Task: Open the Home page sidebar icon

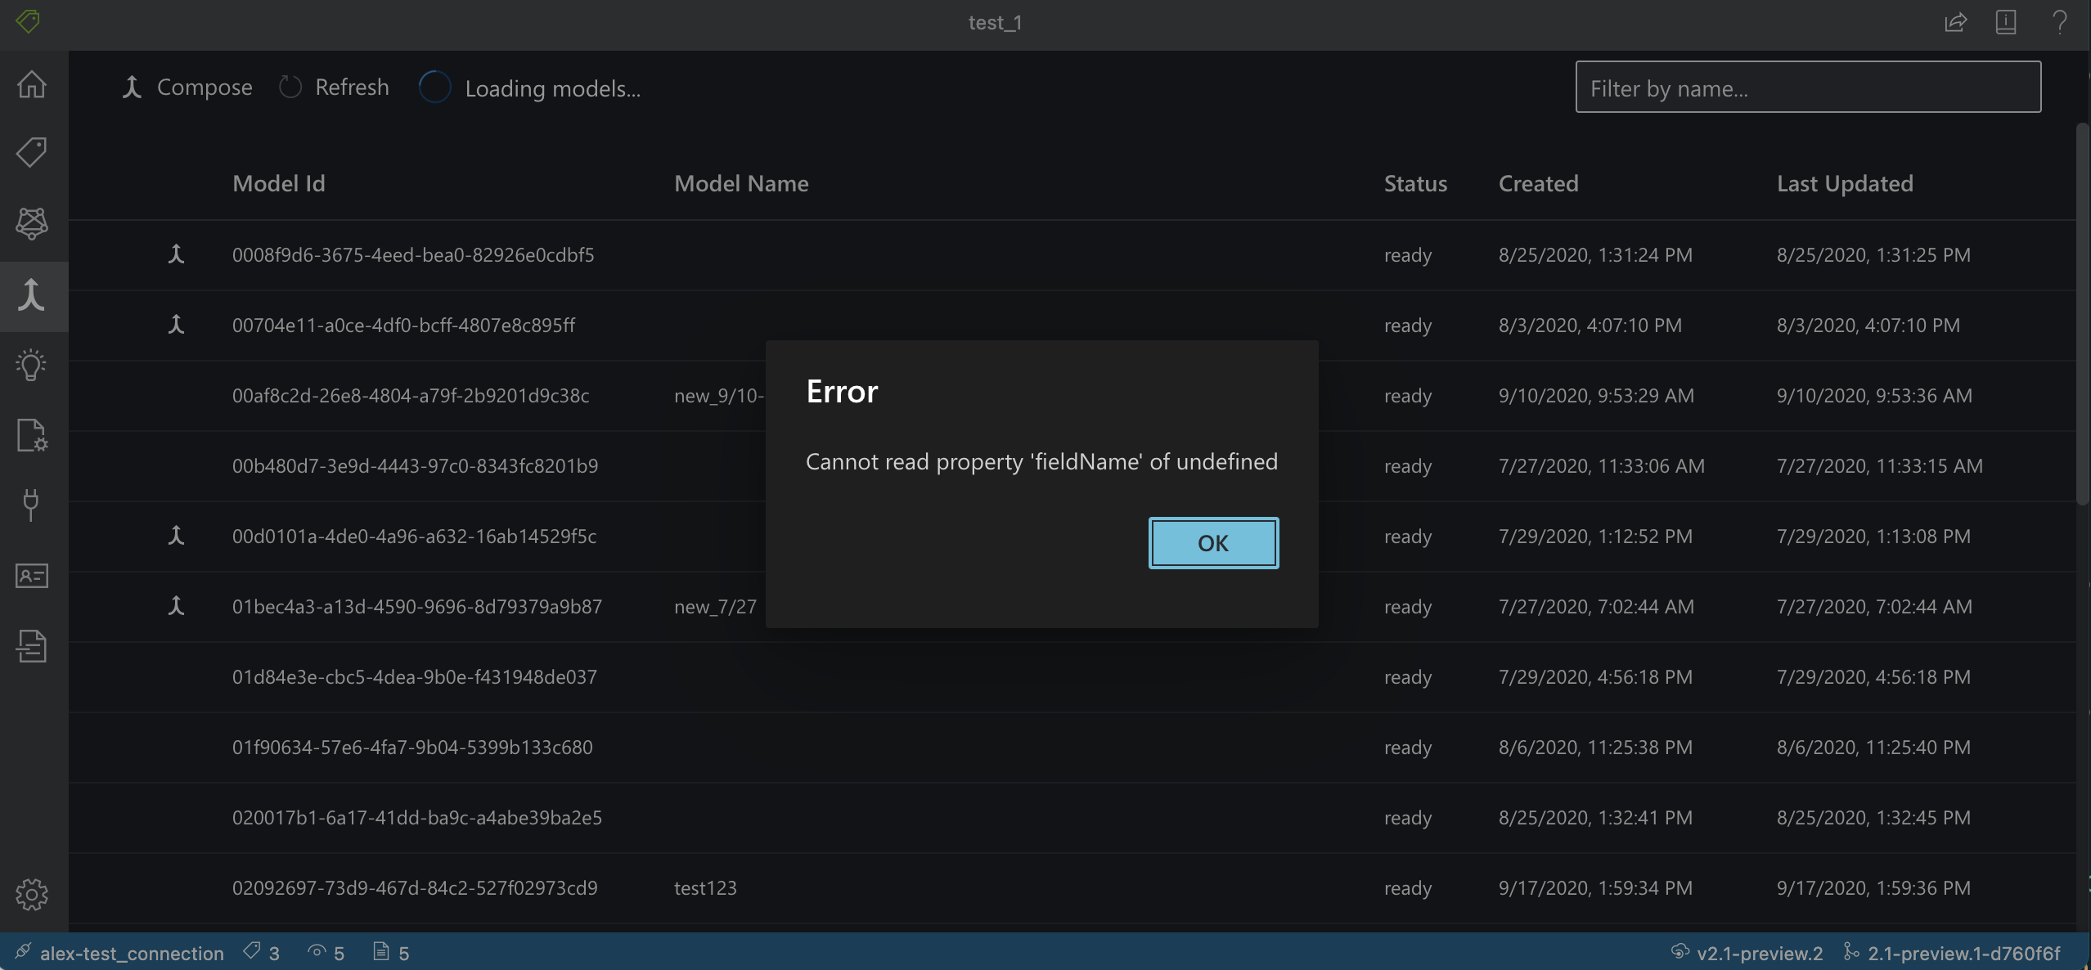Action: tap(32, 84)
